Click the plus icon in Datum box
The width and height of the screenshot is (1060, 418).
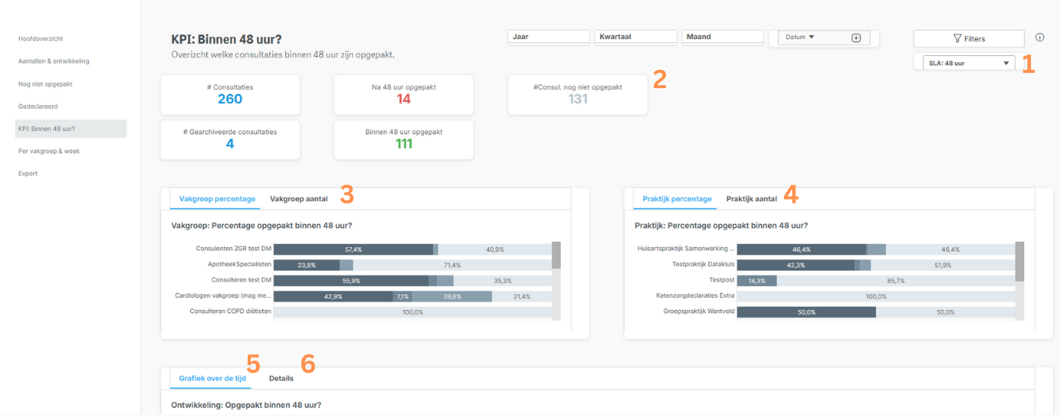856,38
